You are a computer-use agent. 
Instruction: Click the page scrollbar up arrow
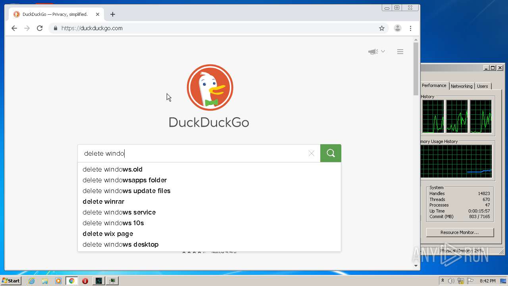point(416,40)
